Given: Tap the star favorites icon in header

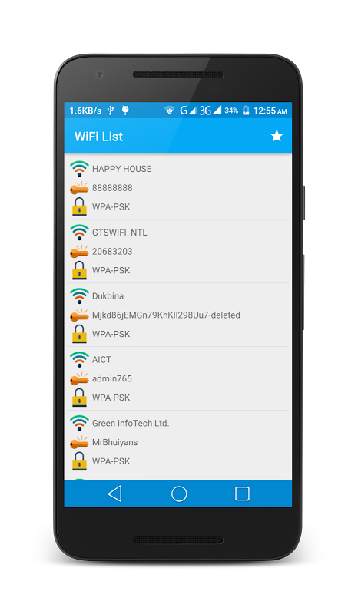Looking at the screenshot, I should [277, 136].
